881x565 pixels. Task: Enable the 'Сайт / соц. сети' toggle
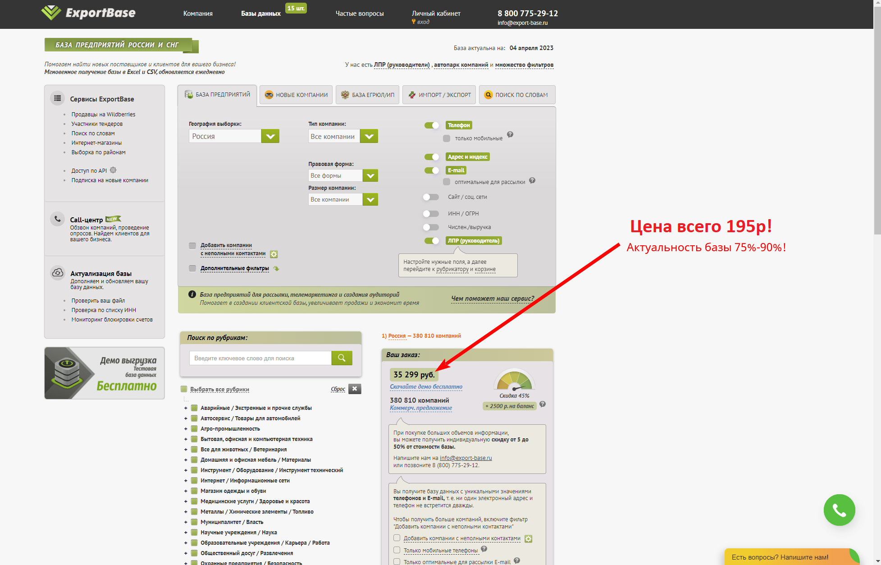point(431,197)
